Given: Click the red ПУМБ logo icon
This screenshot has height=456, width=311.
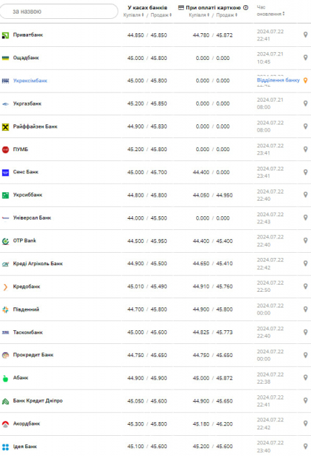Looking at the screenshot, I should [x=5, y=150].
